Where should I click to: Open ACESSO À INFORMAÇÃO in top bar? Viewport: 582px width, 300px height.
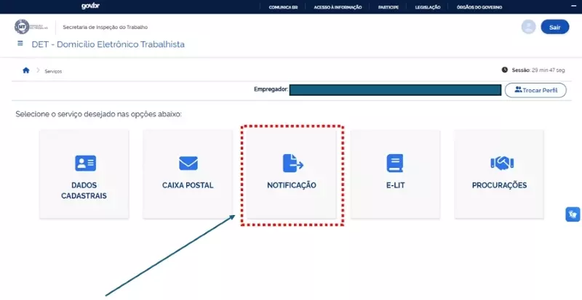tap(337, 7)
